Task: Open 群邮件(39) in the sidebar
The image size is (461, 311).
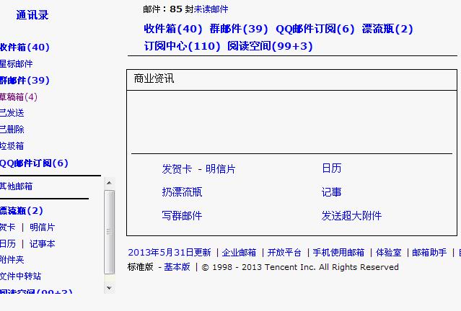Action: coord(25,80)
